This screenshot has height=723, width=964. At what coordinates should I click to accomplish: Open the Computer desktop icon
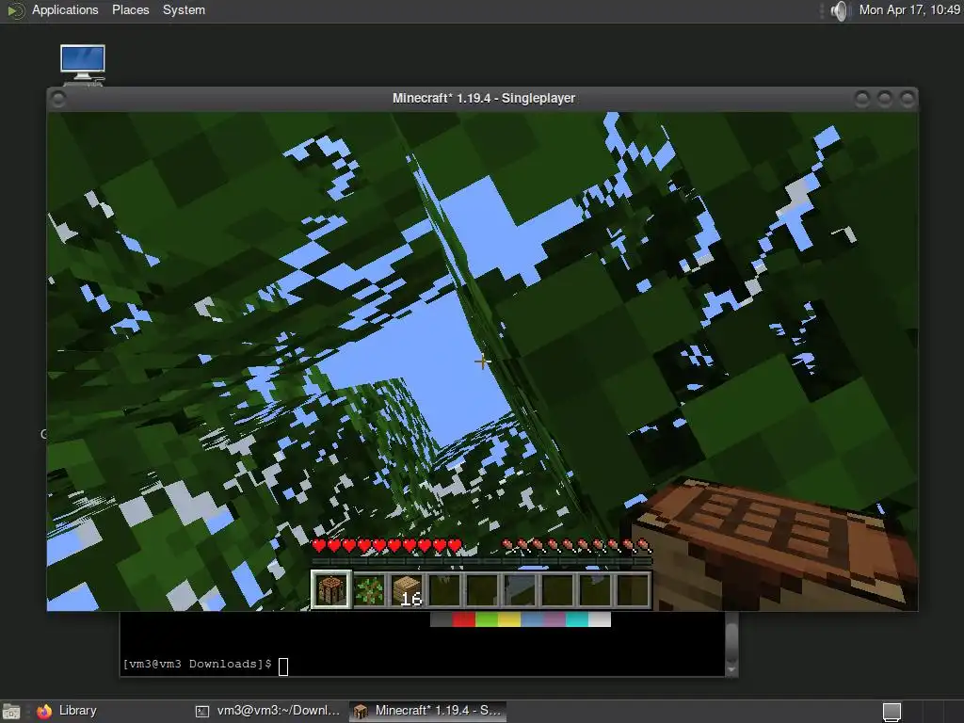(x=83, y=64)
